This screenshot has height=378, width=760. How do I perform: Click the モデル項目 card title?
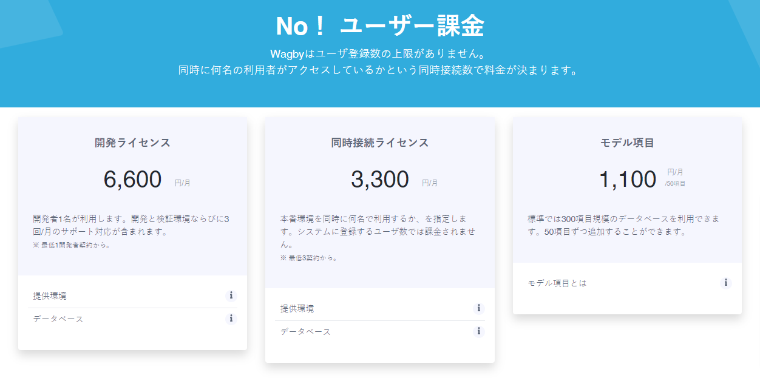tap(627, 143)
